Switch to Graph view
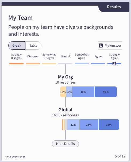This screenshot has height=162, width=131. click(17, 46)
